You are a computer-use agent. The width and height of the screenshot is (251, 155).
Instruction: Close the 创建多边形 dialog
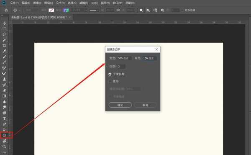(x=157, y=49)
